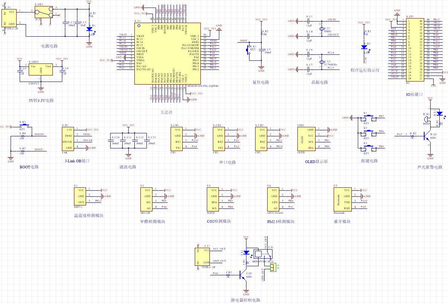Viewport: 448px width, 304px height.
Task: Select the U5 Bluetooth module block
Action: point(342,199)
